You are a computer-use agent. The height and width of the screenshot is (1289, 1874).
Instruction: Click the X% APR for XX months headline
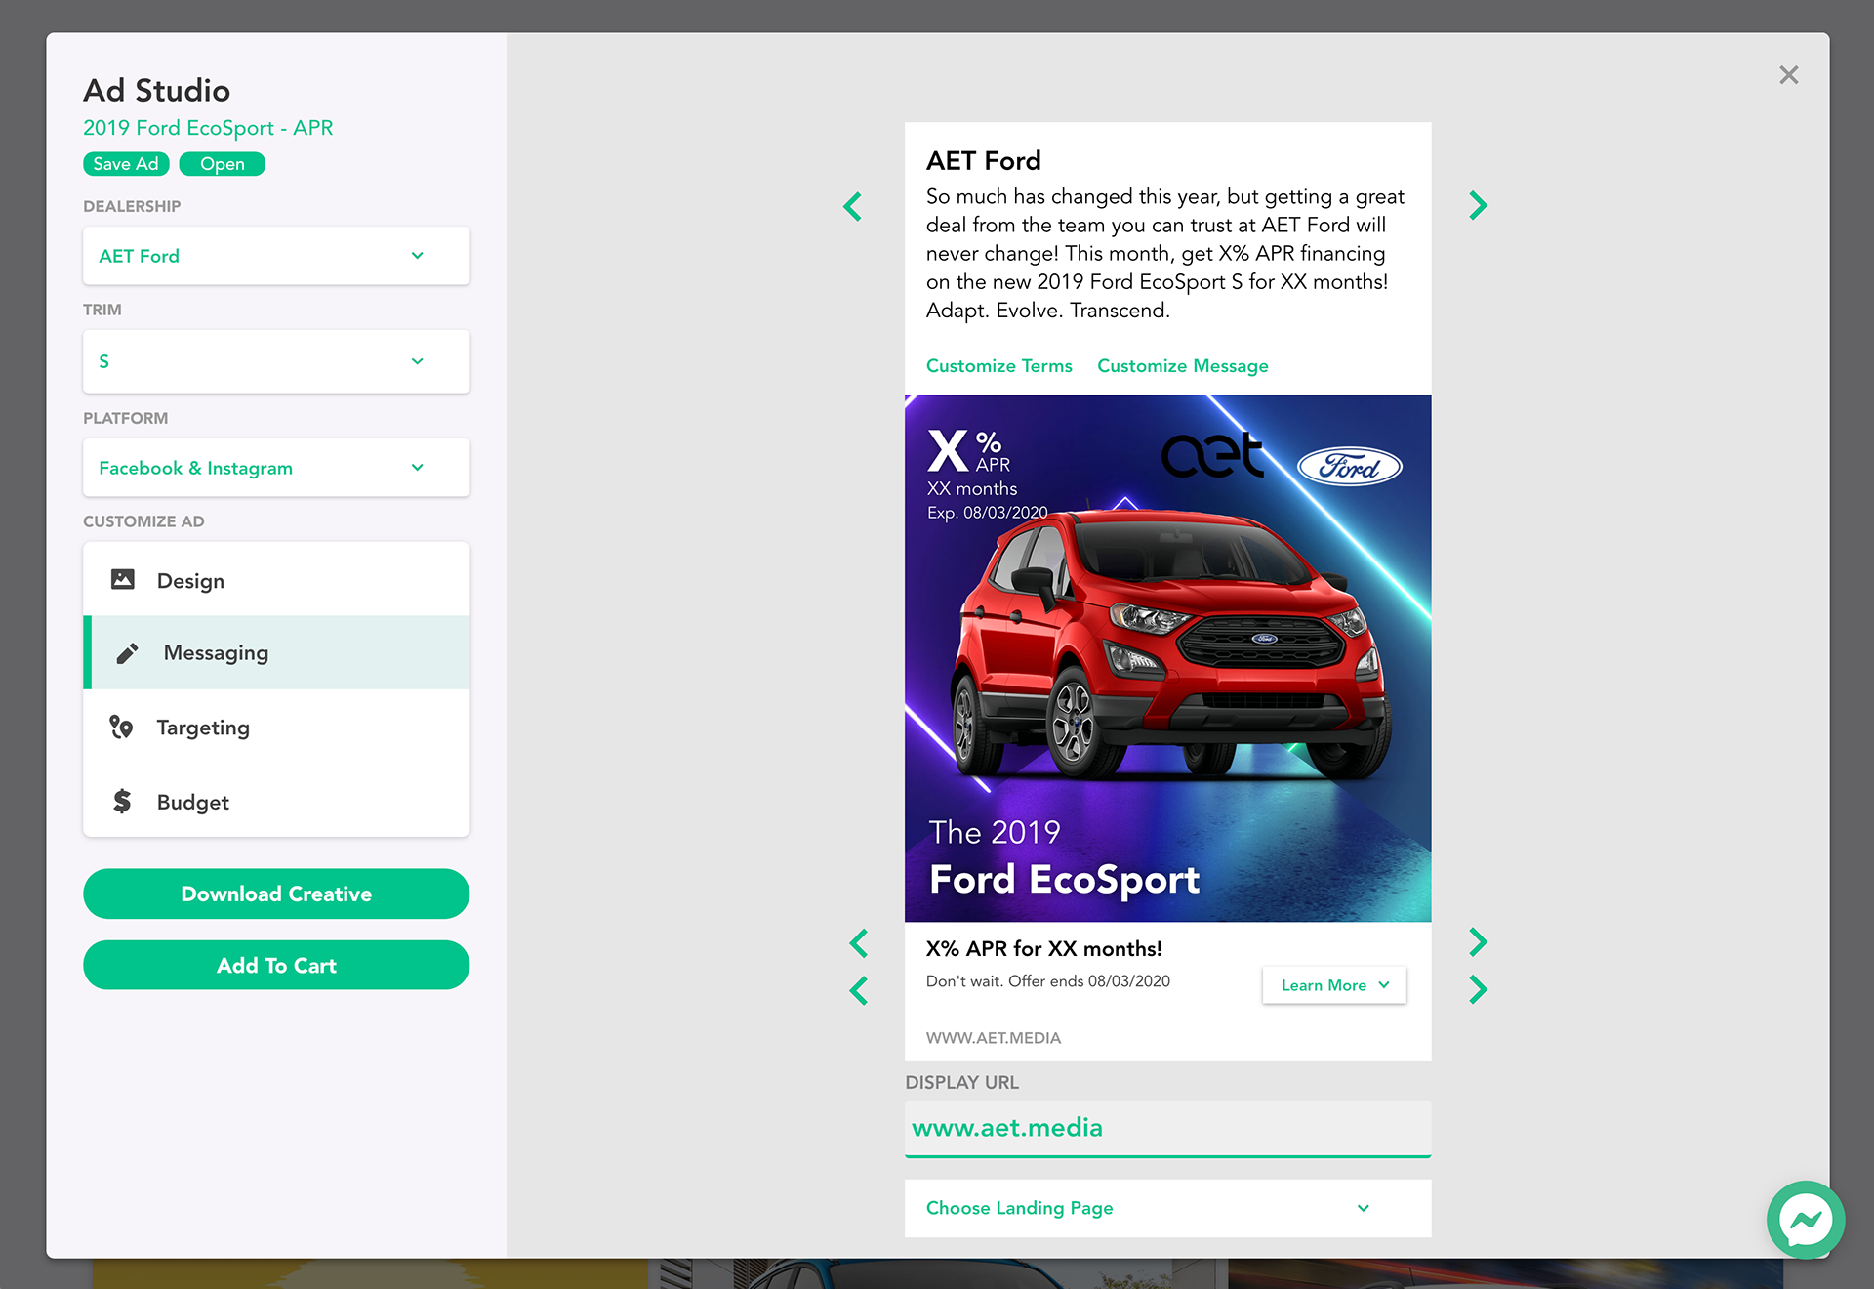click(x=1043, y=949)
